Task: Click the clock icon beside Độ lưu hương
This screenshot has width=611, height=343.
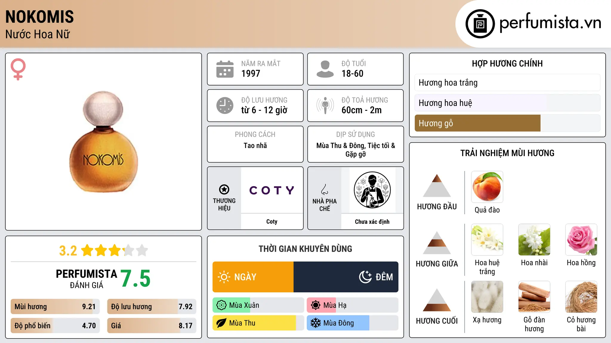Action: [225, 105]
